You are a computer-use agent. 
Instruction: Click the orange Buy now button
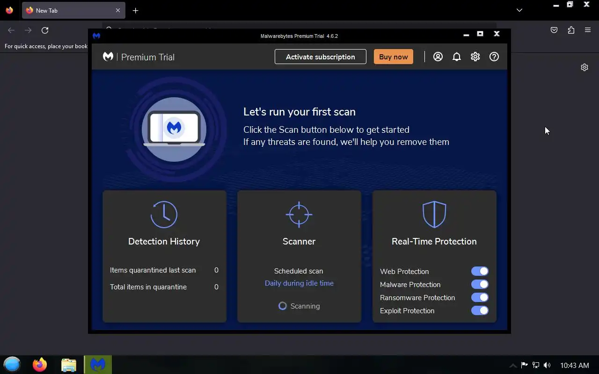[x=394, y=57]
